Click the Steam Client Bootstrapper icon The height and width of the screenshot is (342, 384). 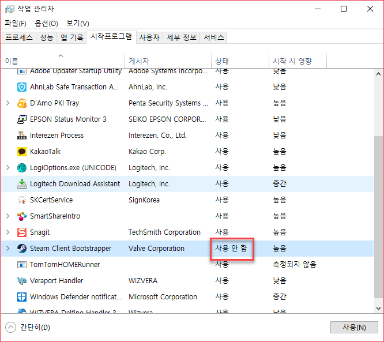(22, 249)
